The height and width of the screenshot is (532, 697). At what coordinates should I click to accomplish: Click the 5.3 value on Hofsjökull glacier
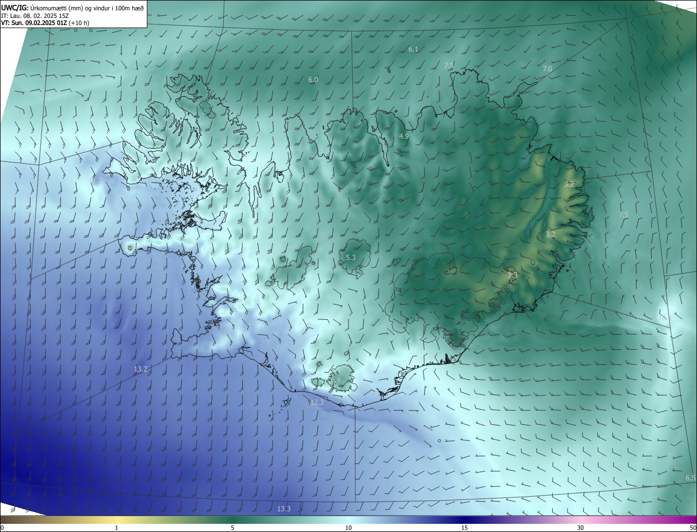click(x=351, y=257)
